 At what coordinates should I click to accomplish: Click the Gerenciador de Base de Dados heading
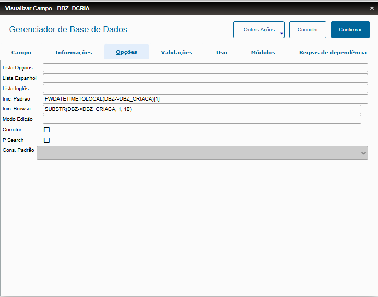(x=68, y=29)
